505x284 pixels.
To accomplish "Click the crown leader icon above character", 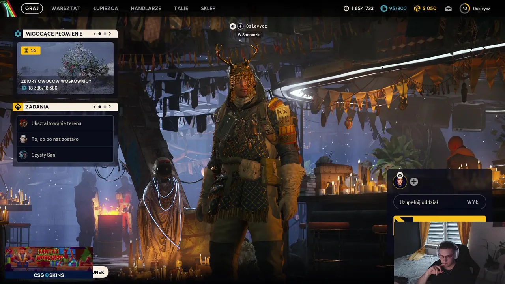I will tap(232, 26).
